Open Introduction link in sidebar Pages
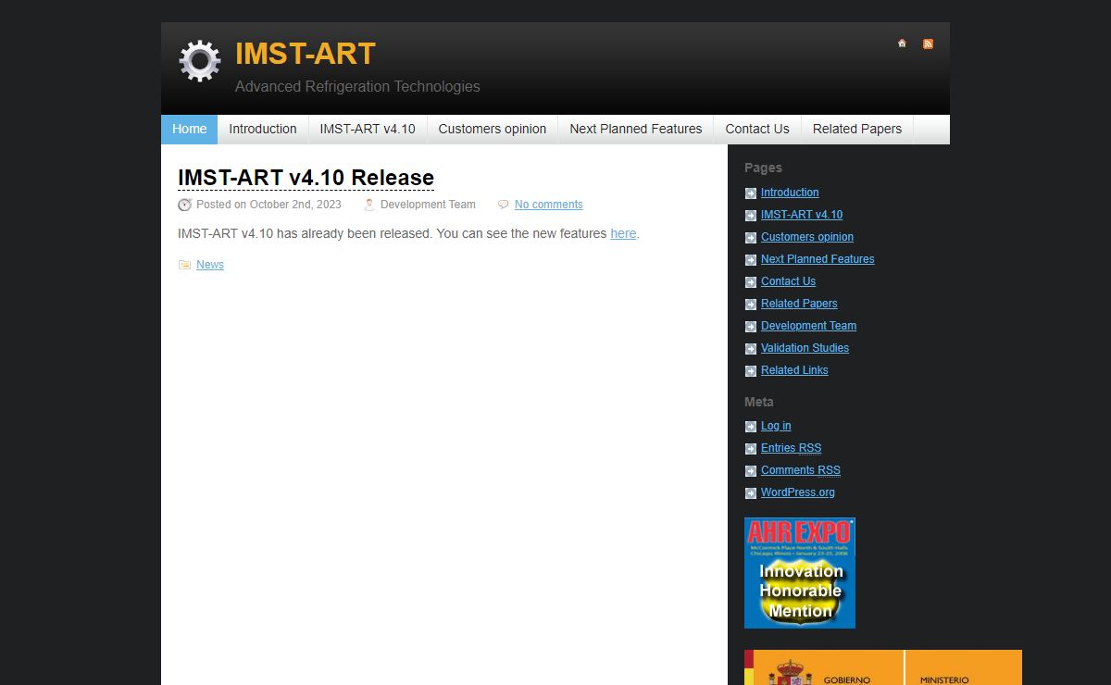The width and height of the screenshot is (1111, 685). (x=790, y=193)
